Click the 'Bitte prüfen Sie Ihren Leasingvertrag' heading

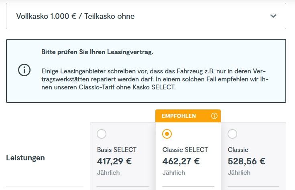[x=97, y=52]
